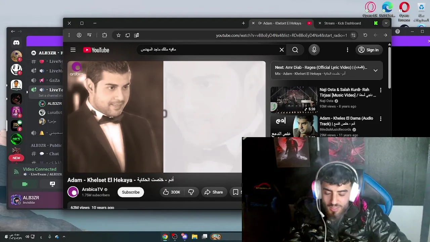Go back with the Discord window arrow
Screen dimensions: 430x242
13,31
